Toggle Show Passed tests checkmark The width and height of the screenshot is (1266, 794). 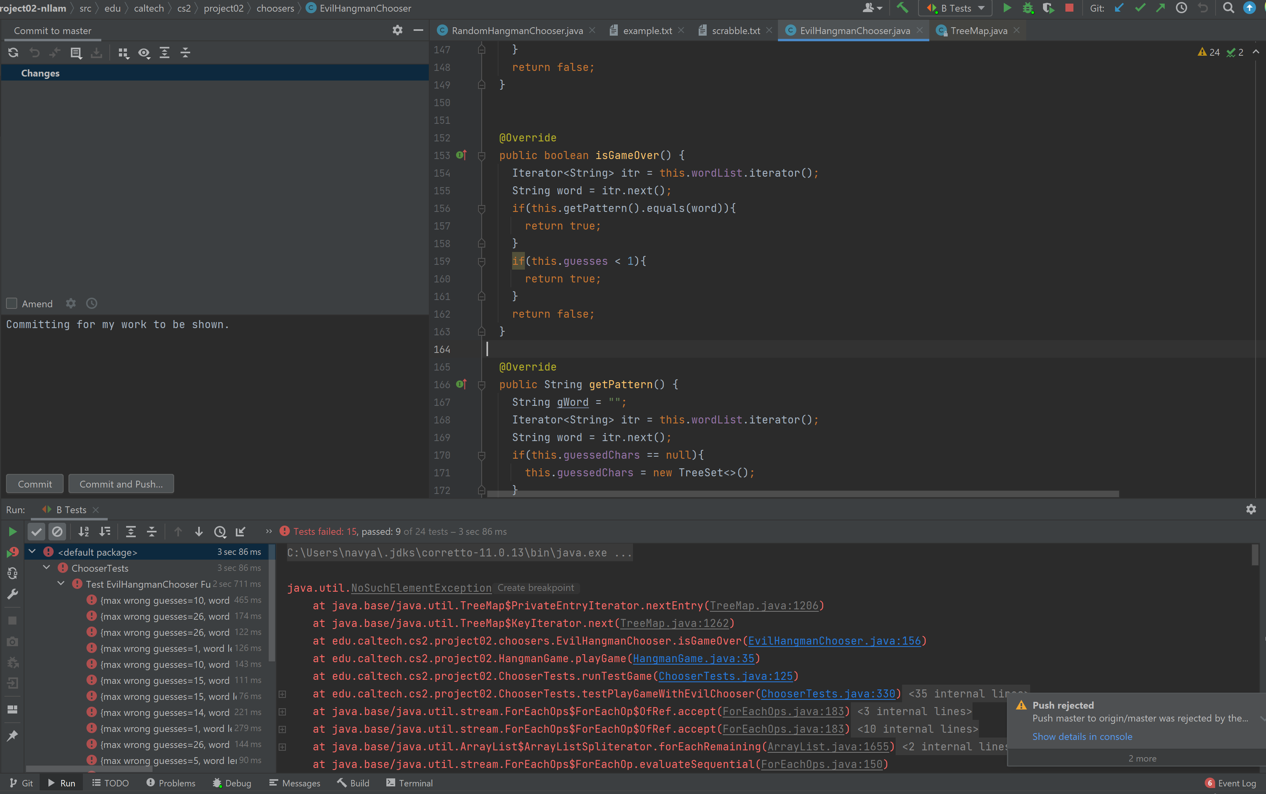click(36, 532)
